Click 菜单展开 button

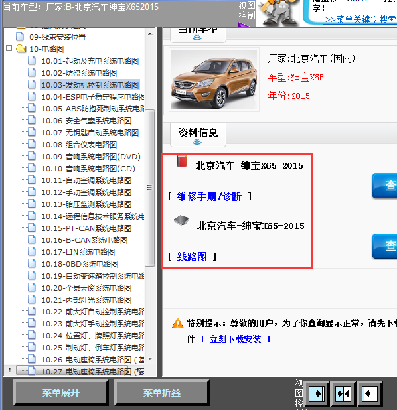coord(61,393)
